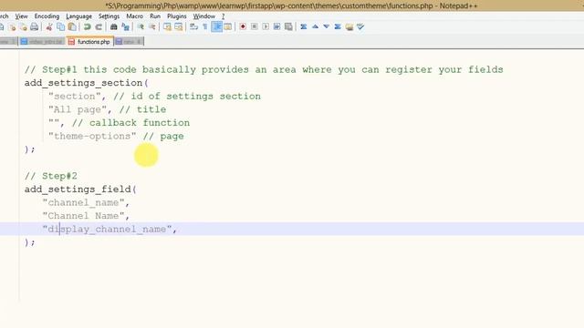Click the Close All documents icon
This screenshot has height=328, width=584.
coord(24,26)
